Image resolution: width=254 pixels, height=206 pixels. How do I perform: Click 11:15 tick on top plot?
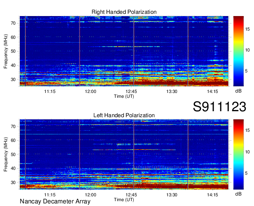[50, 91]
